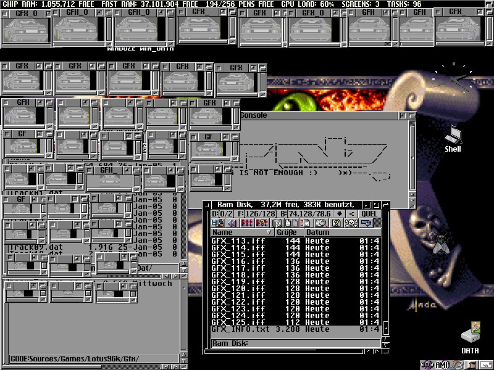This screenshot has height=370, width=494.
Task: Select file GFX_118.iff
Action: [x=296, y=275]
